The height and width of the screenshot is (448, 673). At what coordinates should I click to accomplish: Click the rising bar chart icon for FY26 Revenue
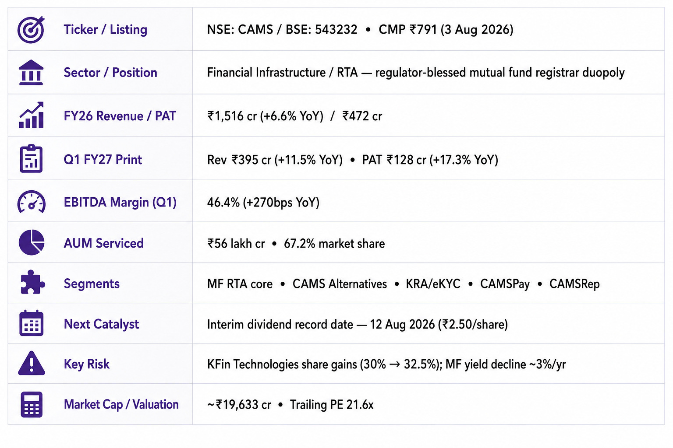tap(31, 115)
